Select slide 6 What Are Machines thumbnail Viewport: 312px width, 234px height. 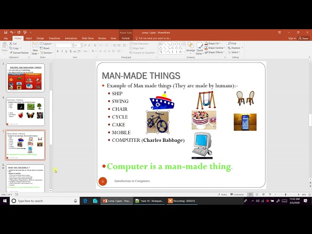coord(25,178)
